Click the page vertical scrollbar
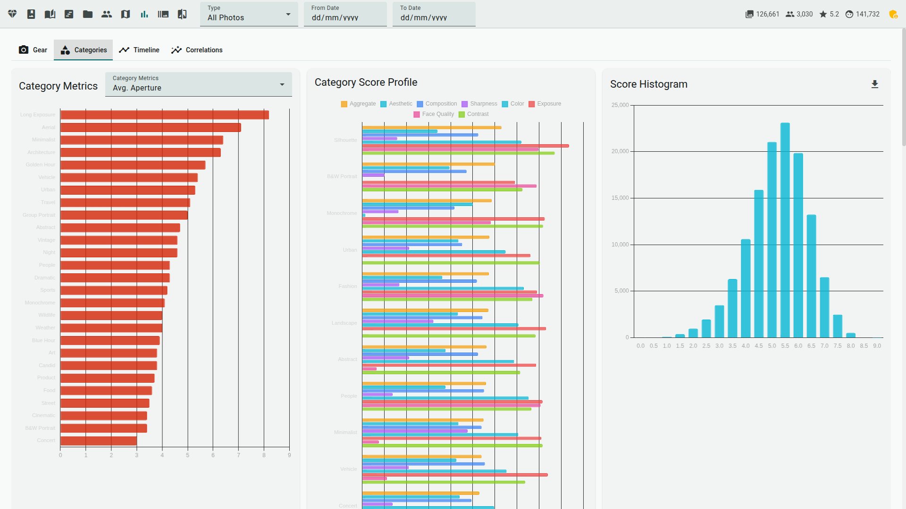The width and height of the screenshot is (906, 509). [x=903, y=88]
